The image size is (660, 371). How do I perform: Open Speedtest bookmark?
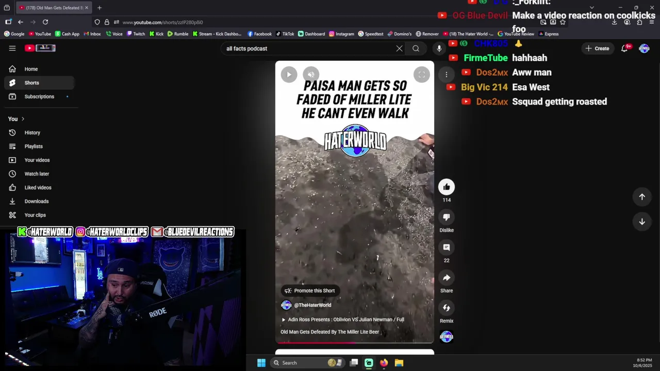(371, 34)
